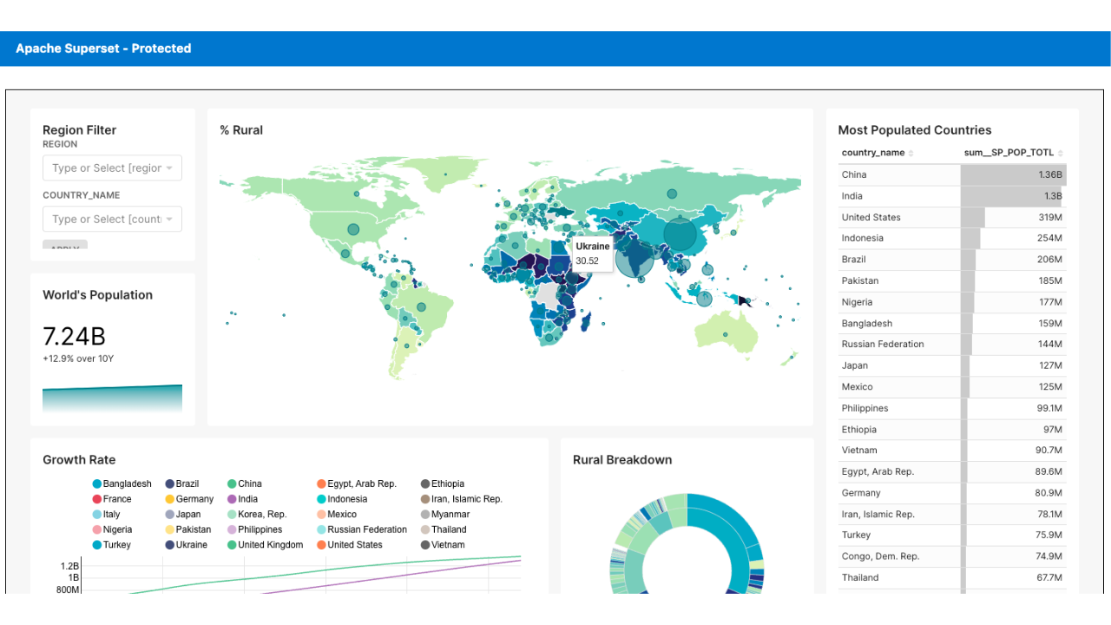The image size is (1111, 625).
Task: Click Apache Superset - Protected header title
Action: [103, 49]
